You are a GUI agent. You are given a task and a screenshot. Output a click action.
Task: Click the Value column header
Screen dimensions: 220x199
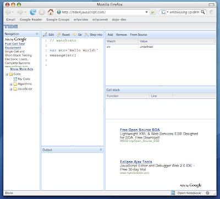coord(177,41)
